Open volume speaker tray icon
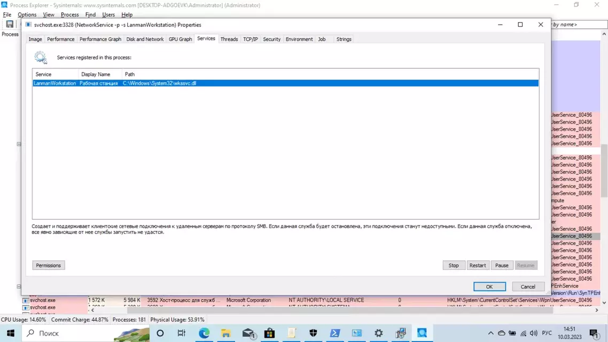The width and height of the screenshot is (608, 342). [x=534, y=333]
